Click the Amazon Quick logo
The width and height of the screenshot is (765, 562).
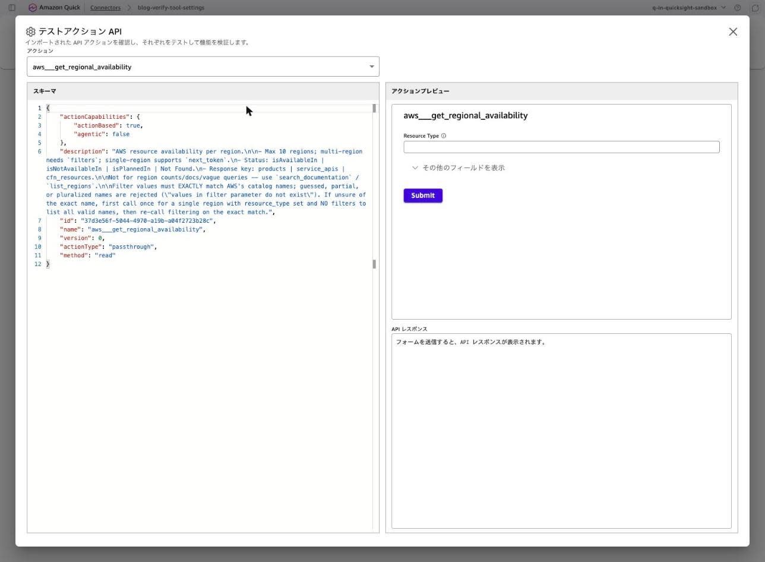coord(53,8)
